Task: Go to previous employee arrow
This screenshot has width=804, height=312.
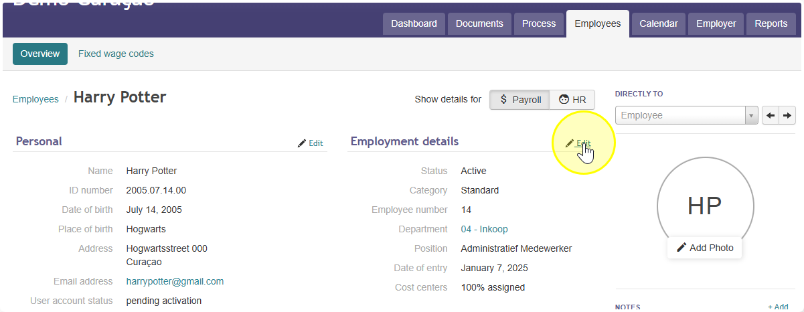Action: [771, 115]
